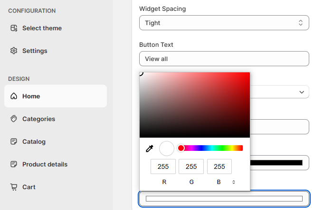Pick a color in the saturation gradient area

195,105
